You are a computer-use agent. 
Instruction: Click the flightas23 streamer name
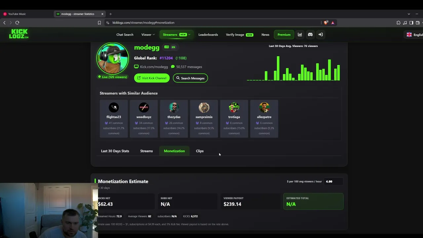click(x=114, y=117)
